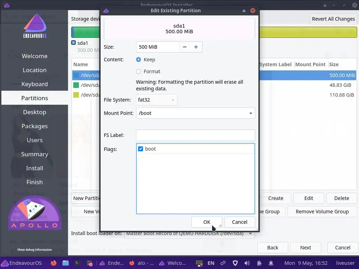The image size is (359, 269).
Task: Click the Create partition button
Action: [276, 198]
